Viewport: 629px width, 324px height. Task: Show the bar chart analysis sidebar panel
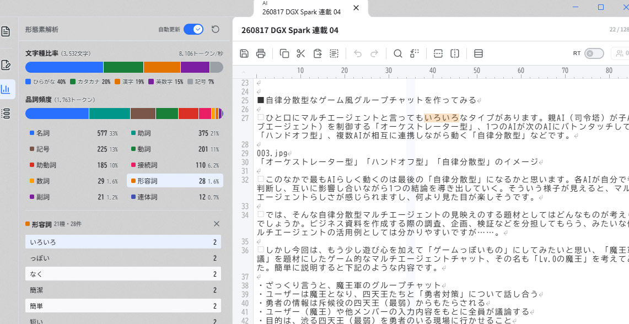(x=6, y=89)
